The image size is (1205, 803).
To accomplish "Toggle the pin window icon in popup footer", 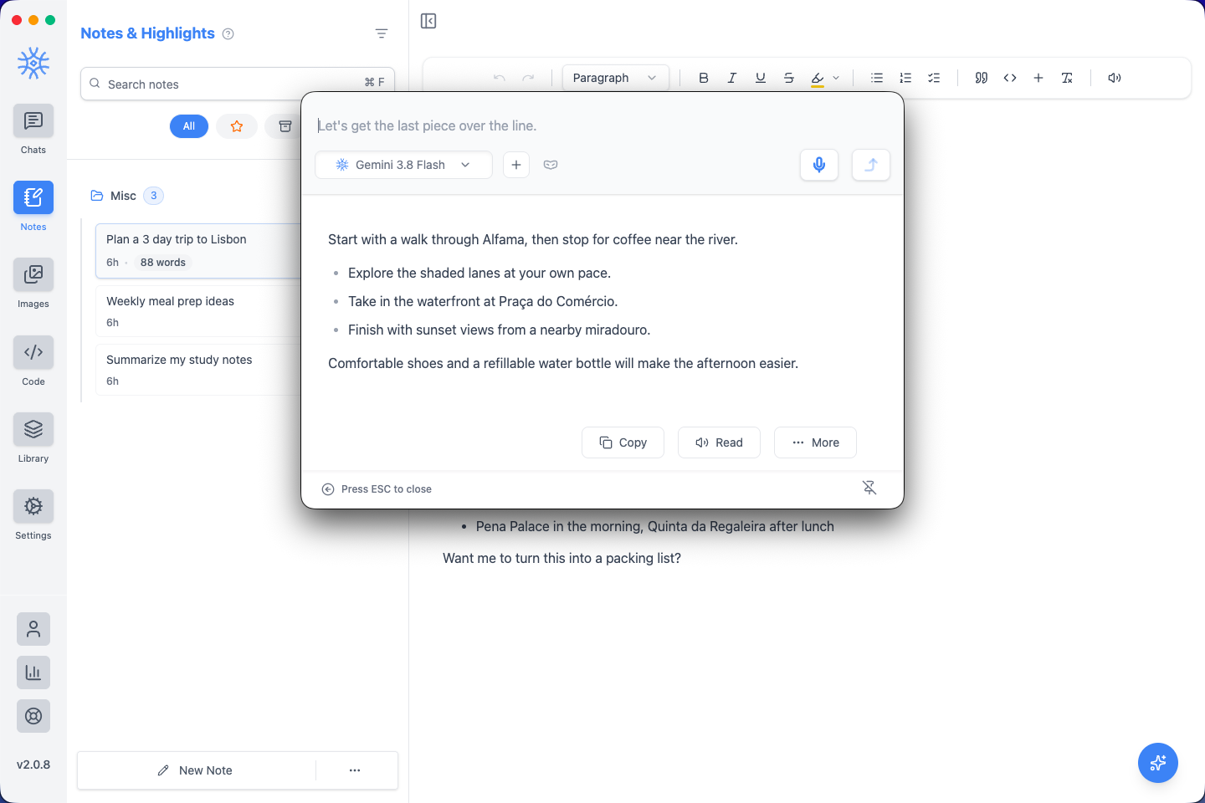I will tap(869, 488).
